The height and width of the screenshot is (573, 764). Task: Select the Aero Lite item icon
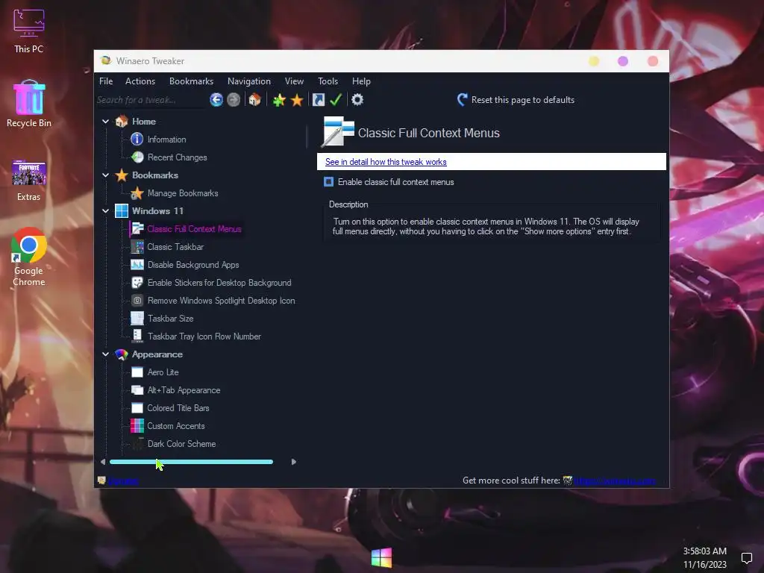tap(137, 372)
